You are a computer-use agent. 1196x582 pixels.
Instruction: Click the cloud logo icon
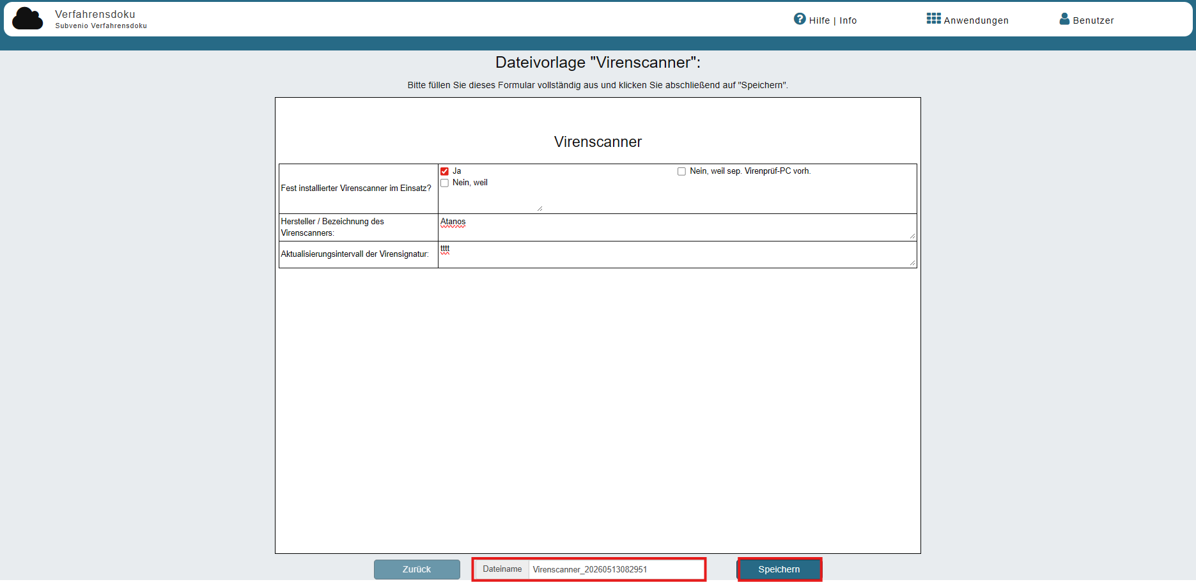(x=27, y=19)
